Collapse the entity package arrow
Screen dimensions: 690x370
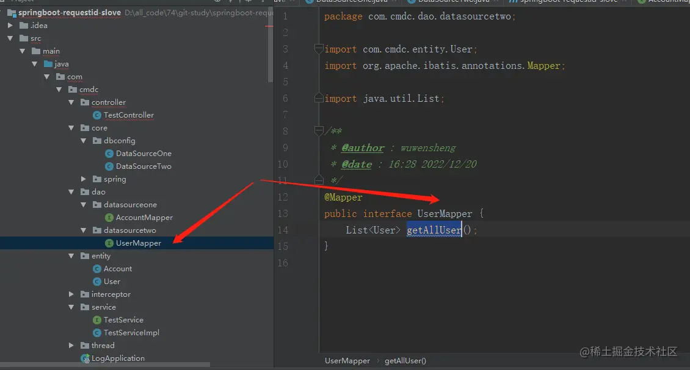point(71,256)
